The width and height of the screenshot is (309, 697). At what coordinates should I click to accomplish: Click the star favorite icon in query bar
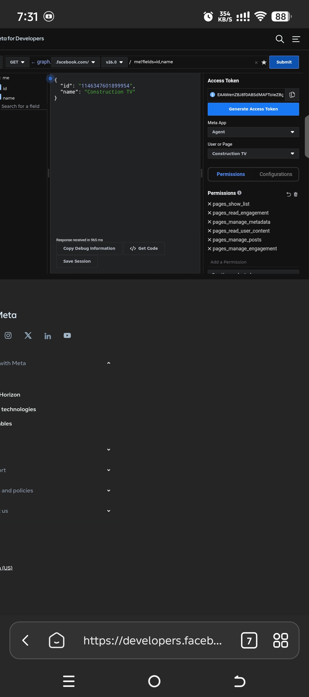point(264,62)
